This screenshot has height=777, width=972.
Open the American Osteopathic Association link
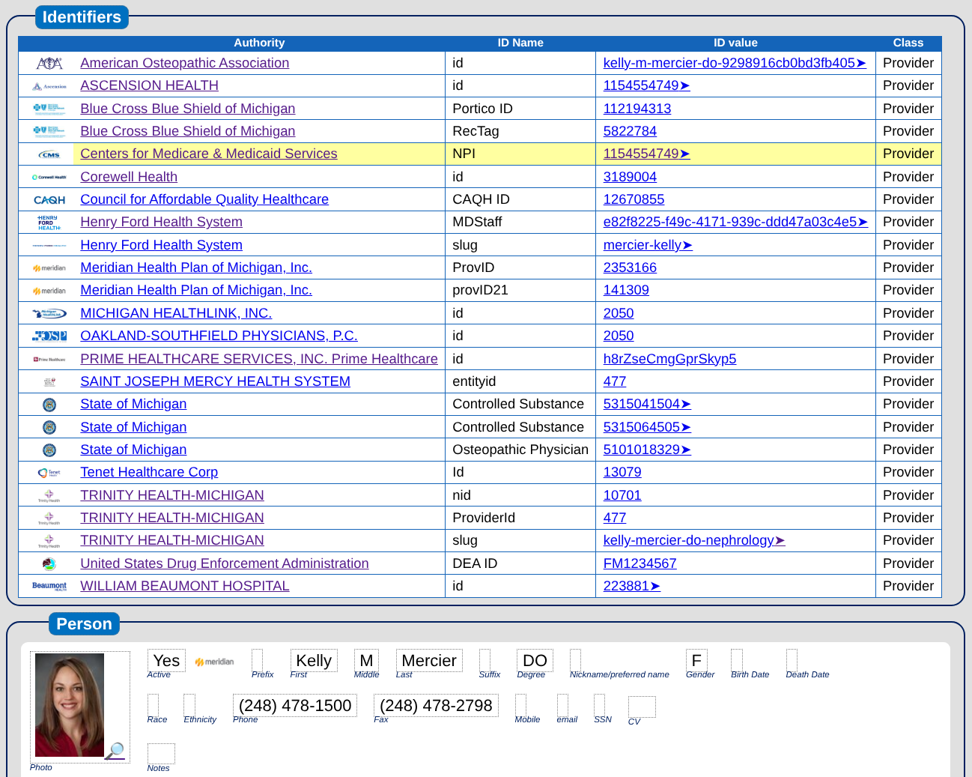pyautogui.click(x=185, y=63)
